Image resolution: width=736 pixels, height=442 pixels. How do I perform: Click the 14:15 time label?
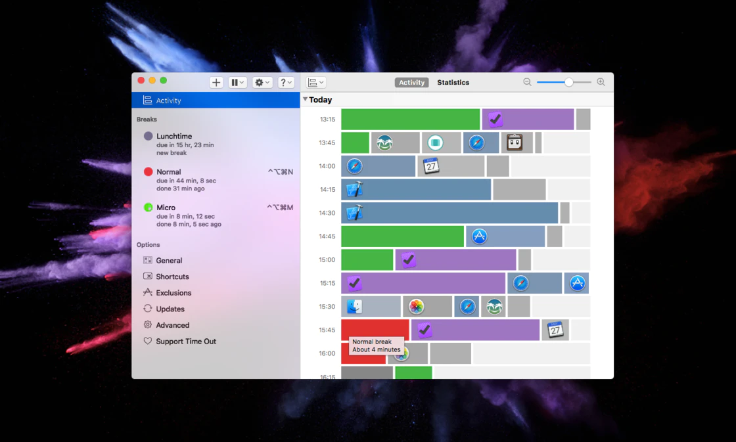tap(327, 190)
